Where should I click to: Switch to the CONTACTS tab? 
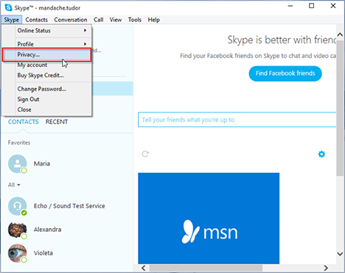click(24, 121)
